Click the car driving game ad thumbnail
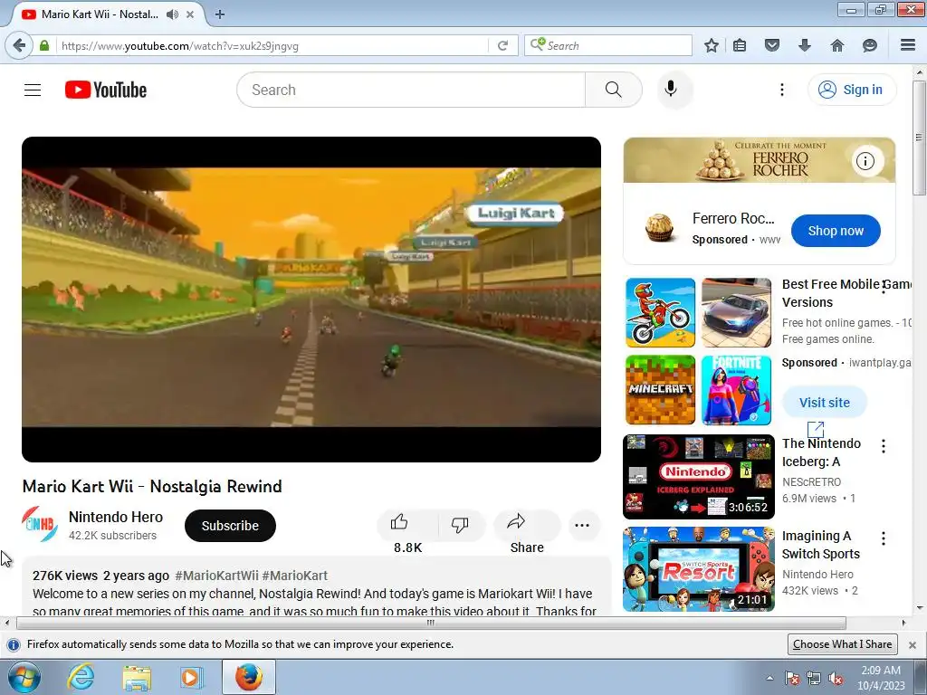 [736, 312]
